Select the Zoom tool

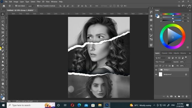3,87
